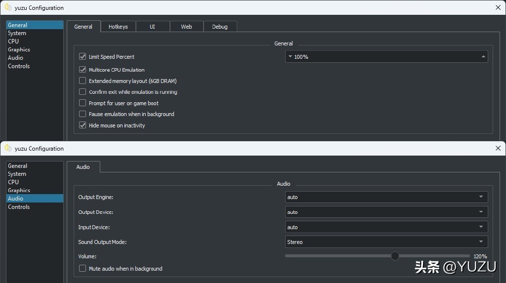Viewport: 506px width, 283px height.
Task: Increase speed percent with the up arrow
Action: click(x=483, y=57)
